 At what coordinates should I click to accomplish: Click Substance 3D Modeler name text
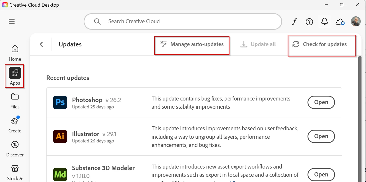(x=103, y=168)
